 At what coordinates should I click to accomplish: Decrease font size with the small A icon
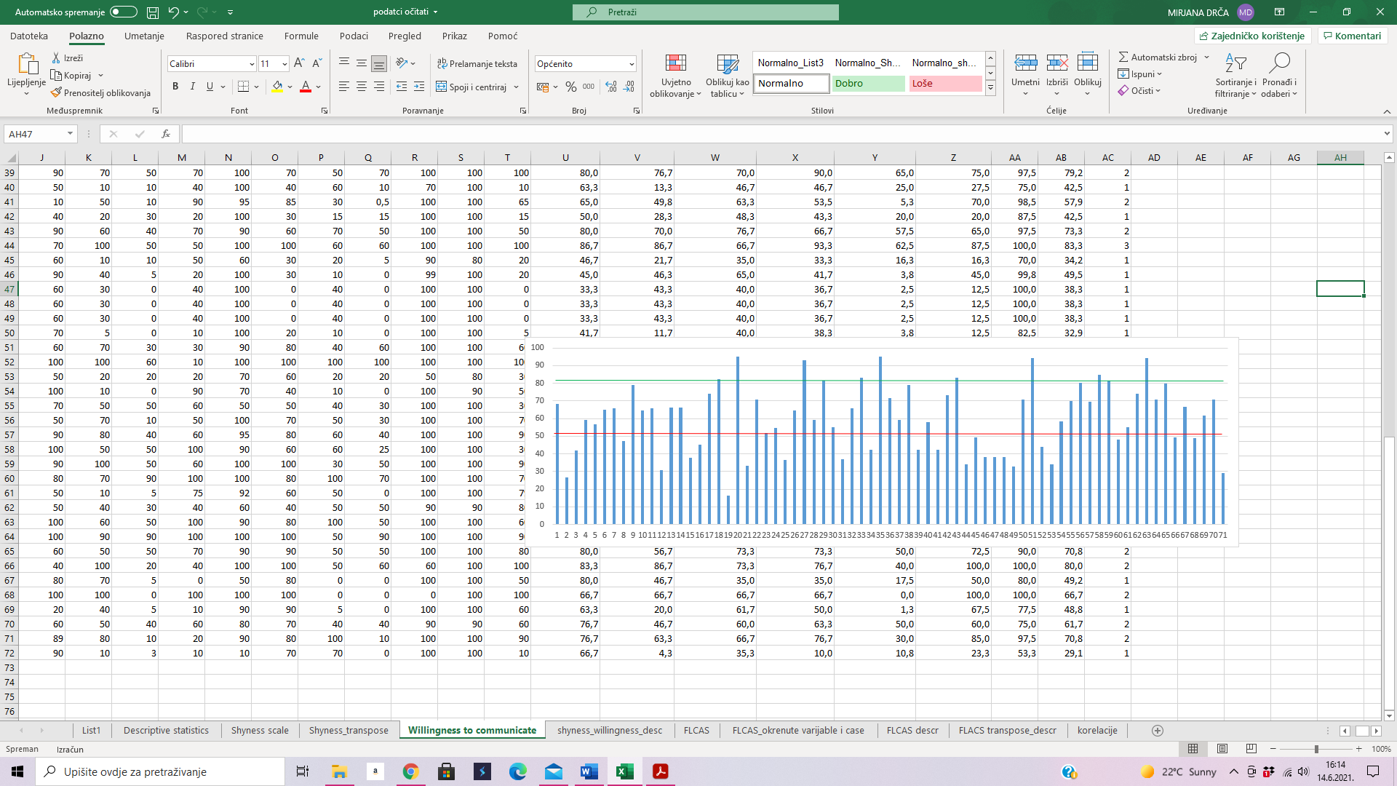click(317, 63)
